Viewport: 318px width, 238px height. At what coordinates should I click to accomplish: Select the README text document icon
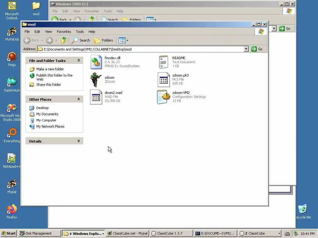click(164, 62)
